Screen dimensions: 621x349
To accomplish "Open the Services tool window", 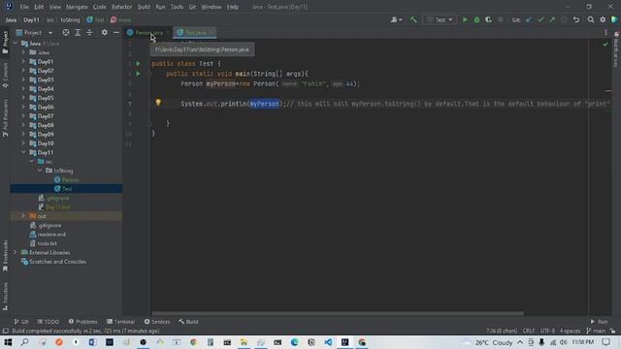I will click(157, 322).
